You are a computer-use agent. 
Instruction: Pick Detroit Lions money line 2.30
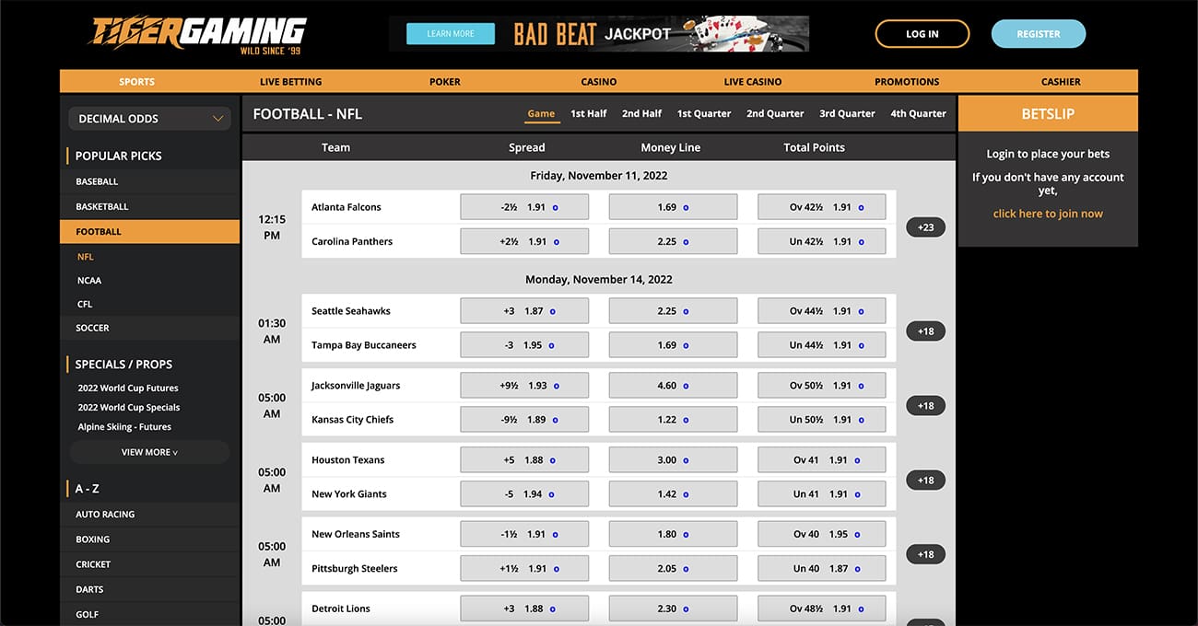coord(673,609)
